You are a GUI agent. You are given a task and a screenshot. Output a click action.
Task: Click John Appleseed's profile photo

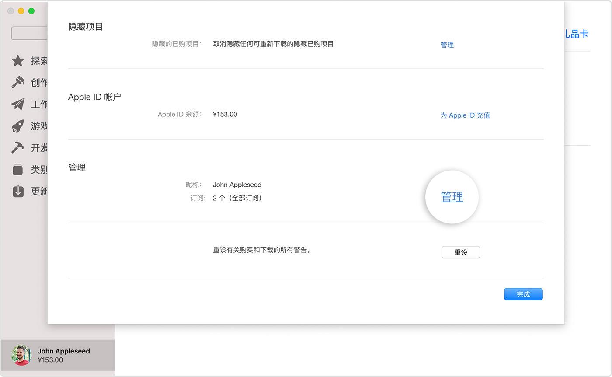click(x=21, y=355)
